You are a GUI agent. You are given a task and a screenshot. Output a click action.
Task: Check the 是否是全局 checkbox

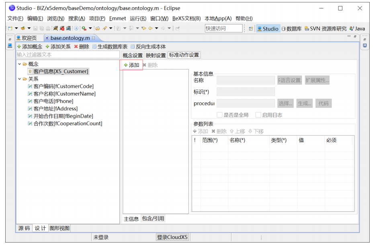tap(220, 114)
